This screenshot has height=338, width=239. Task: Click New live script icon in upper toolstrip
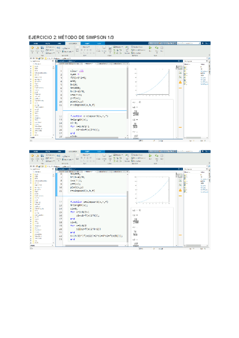click(32, 47)
